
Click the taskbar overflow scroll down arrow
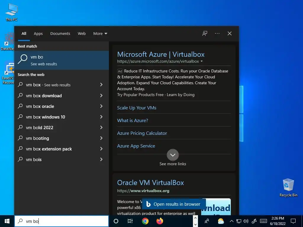(x=195, y=224)
